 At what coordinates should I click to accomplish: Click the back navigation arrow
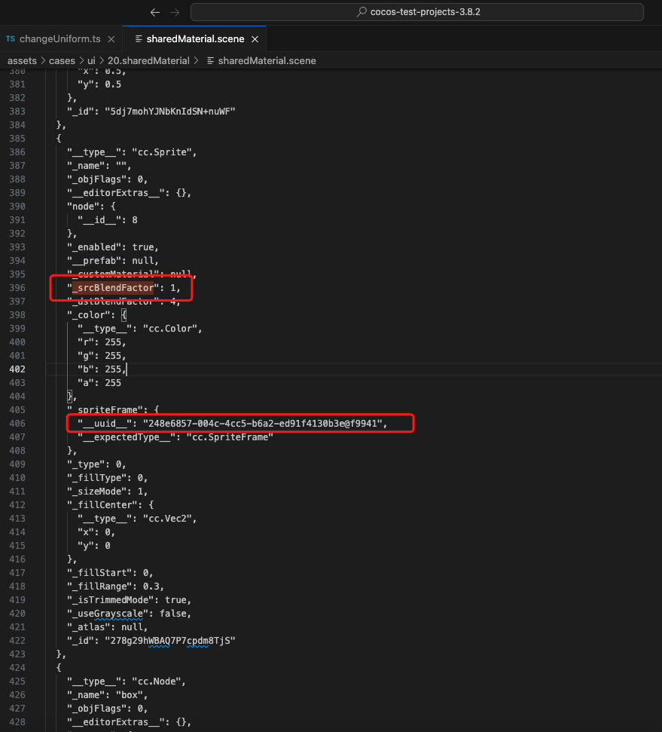155,12
